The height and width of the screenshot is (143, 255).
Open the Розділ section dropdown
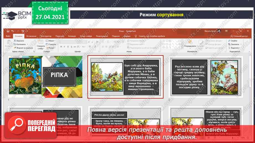(51, 48)
